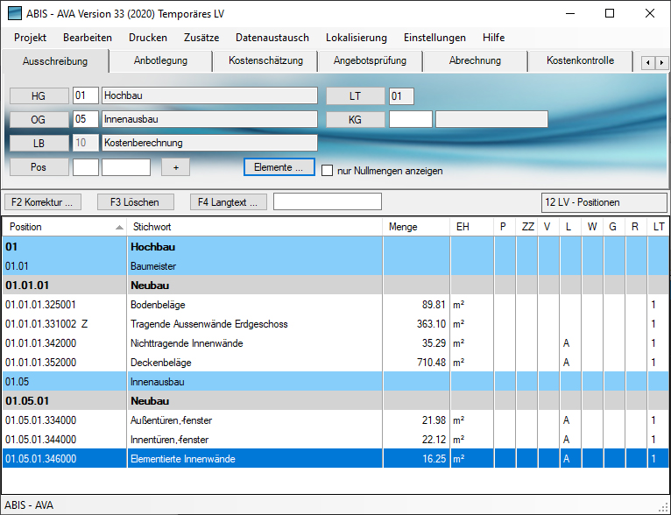This screenshot has height=515, width=671.
Task: Open the Datenaustausch menu
Action: click(x=272, y=38)
